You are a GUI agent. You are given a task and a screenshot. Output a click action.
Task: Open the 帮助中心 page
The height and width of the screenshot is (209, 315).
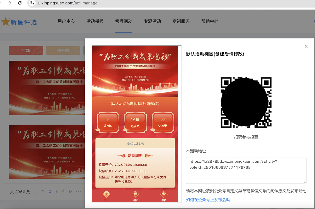point(210,21)
